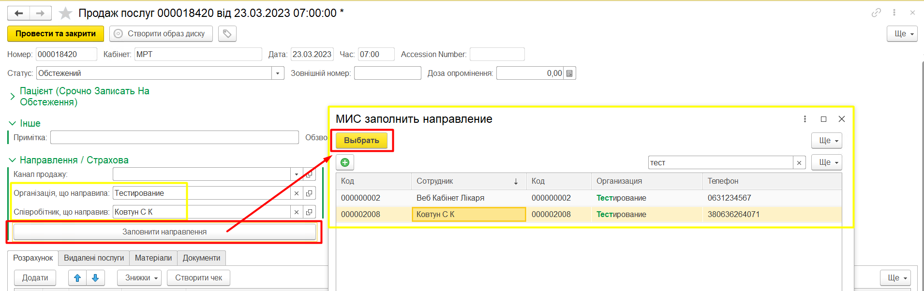Copy document link via chain icon
The image size is (924, 291).
(876, 13)
